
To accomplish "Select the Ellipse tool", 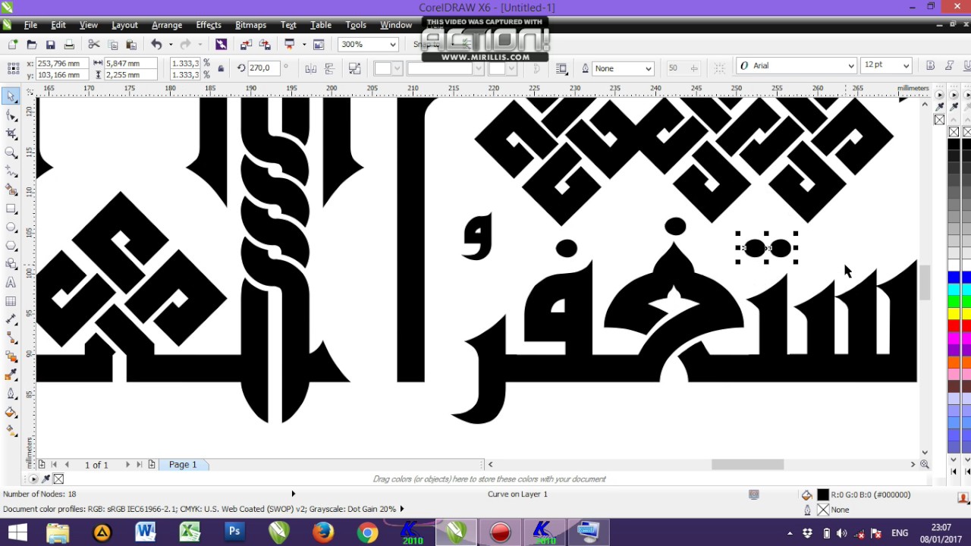I will click(11, 227).
